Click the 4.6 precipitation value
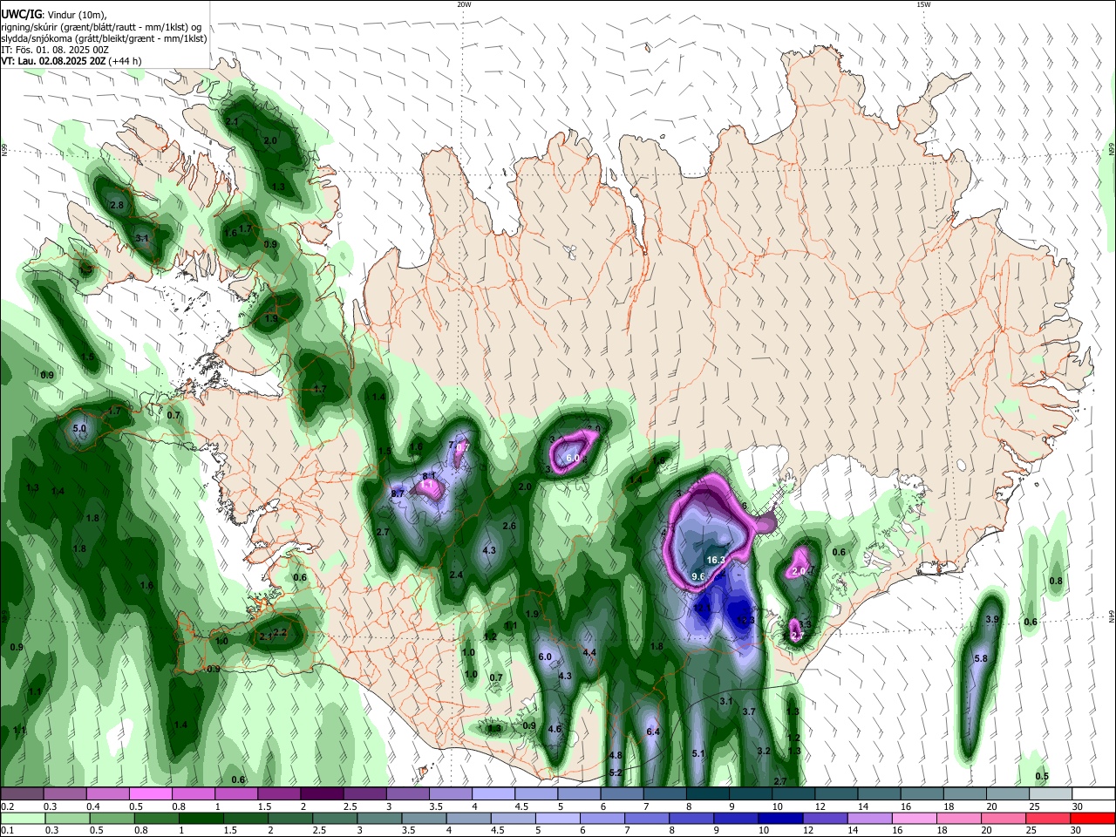Viewport: 1116px width, 837px height. 555,729
